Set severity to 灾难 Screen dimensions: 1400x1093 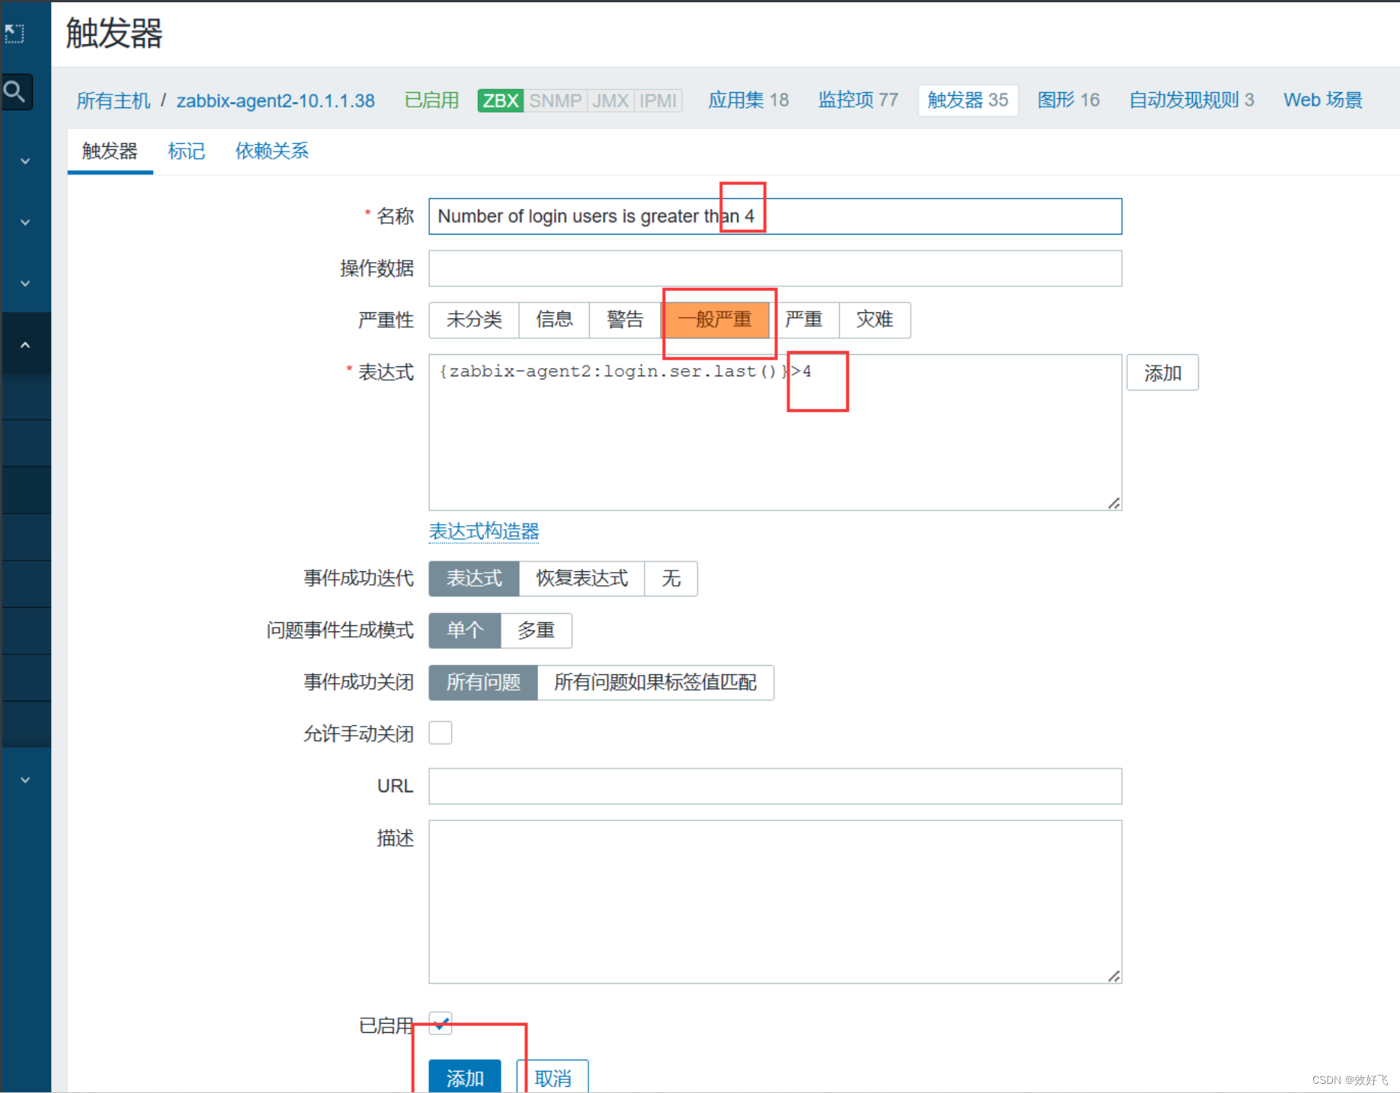point(874,320)
